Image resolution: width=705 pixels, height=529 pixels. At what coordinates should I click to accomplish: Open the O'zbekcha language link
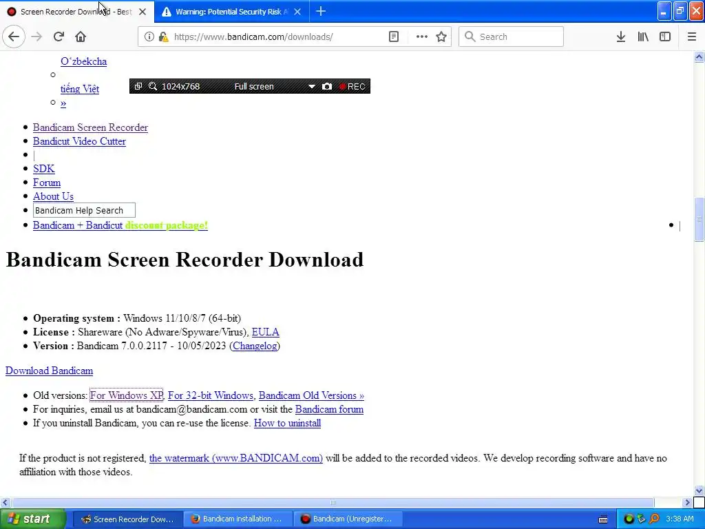[x=83, y=61]
